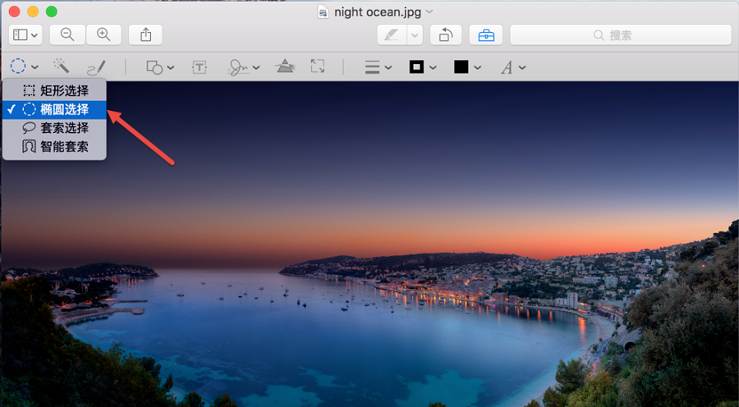Image resolution: width=739 pixels, height=407 pixels.
Task: Zoom in with the magnifier plus button
Action: [103, 34]
